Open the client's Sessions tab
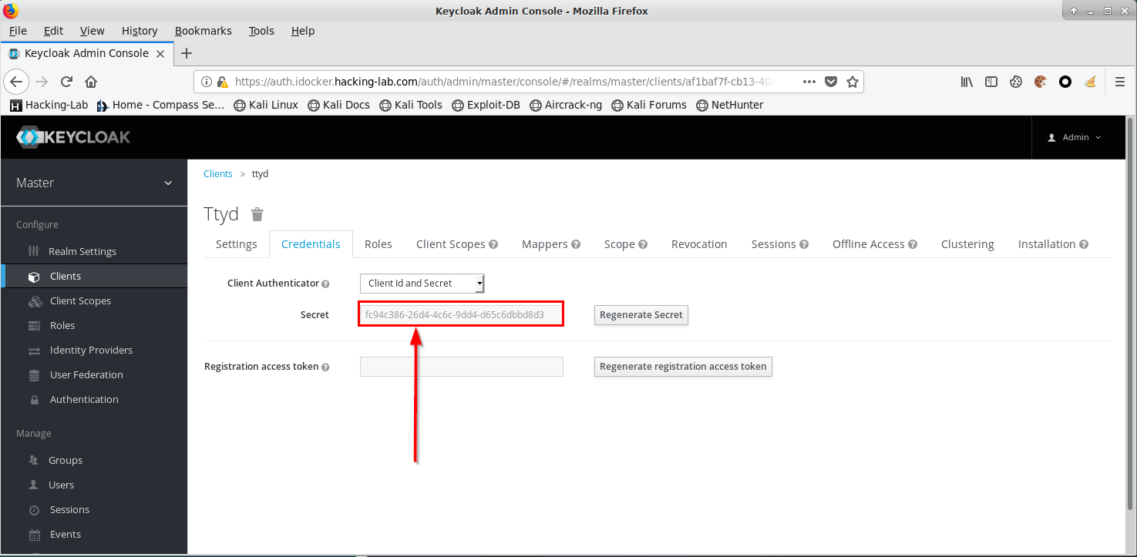Image resolution: width=1137 pixels, height=557 pixels. 780,244
